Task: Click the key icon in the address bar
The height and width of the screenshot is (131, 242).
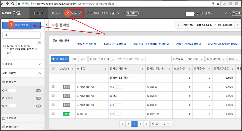Action: [x=213, y=4]
